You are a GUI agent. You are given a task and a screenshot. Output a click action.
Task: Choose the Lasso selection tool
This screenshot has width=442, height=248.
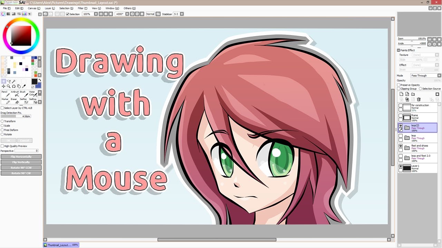[9, 81]
